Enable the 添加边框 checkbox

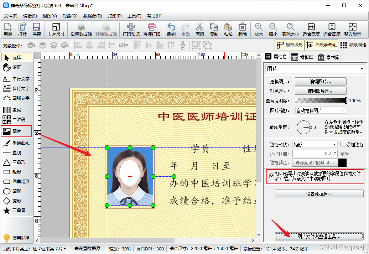pyautogui.click(x=343, y=144)
